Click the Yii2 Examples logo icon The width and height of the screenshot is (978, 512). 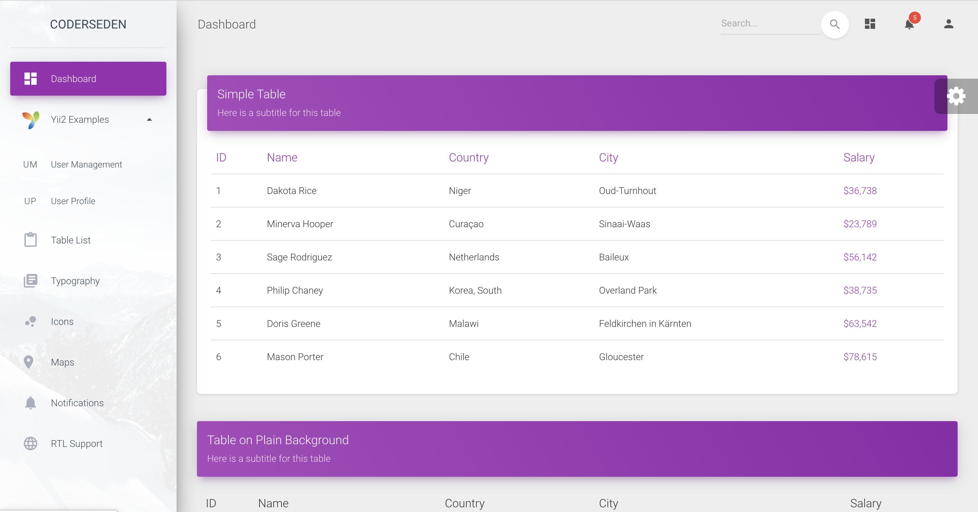[31, 119]
